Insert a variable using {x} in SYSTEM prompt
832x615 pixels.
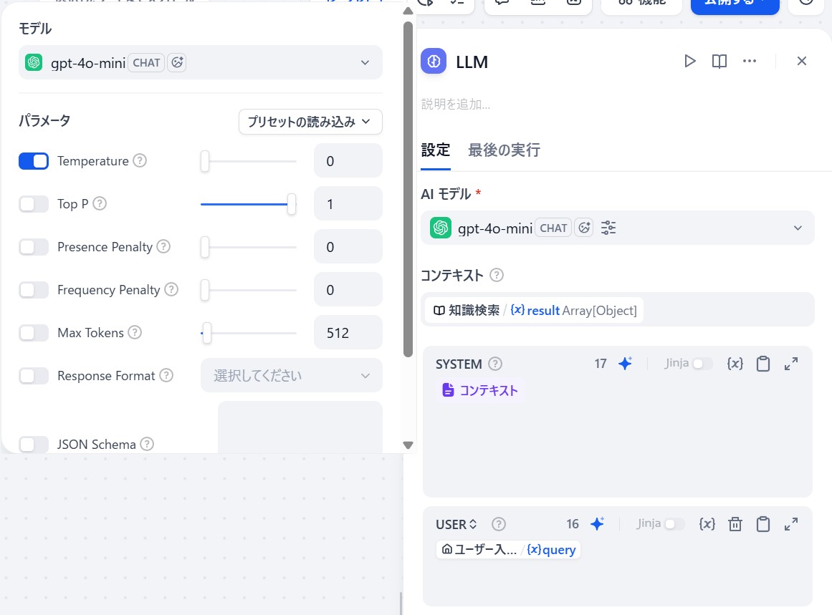pyautogui.click(x=735, y=363)
